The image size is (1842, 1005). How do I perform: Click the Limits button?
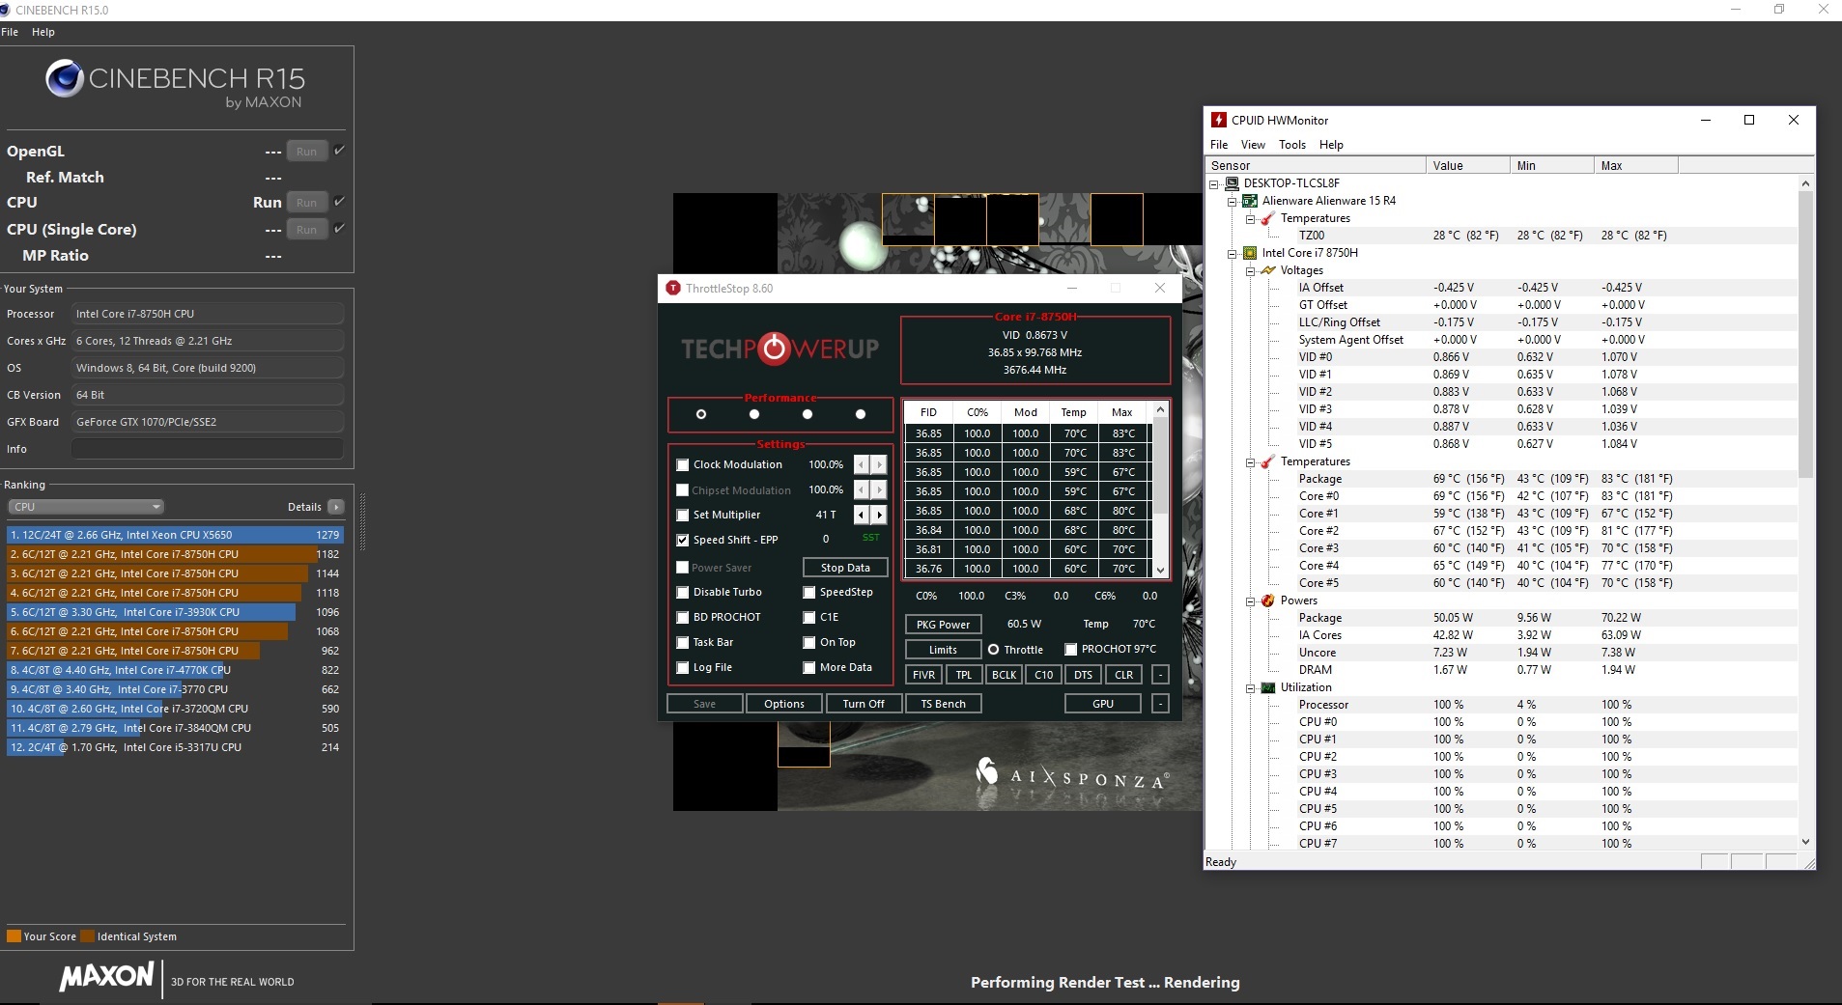click(x=942, y=650)
